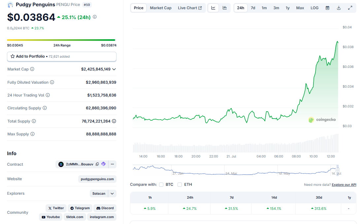Viewport: 364px width, 224px height.
Task: Click Circulating Supply info icon
Action: click(45, 108)
